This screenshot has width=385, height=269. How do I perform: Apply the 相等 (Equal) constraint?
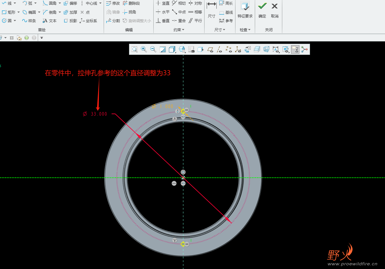point(195,12)
